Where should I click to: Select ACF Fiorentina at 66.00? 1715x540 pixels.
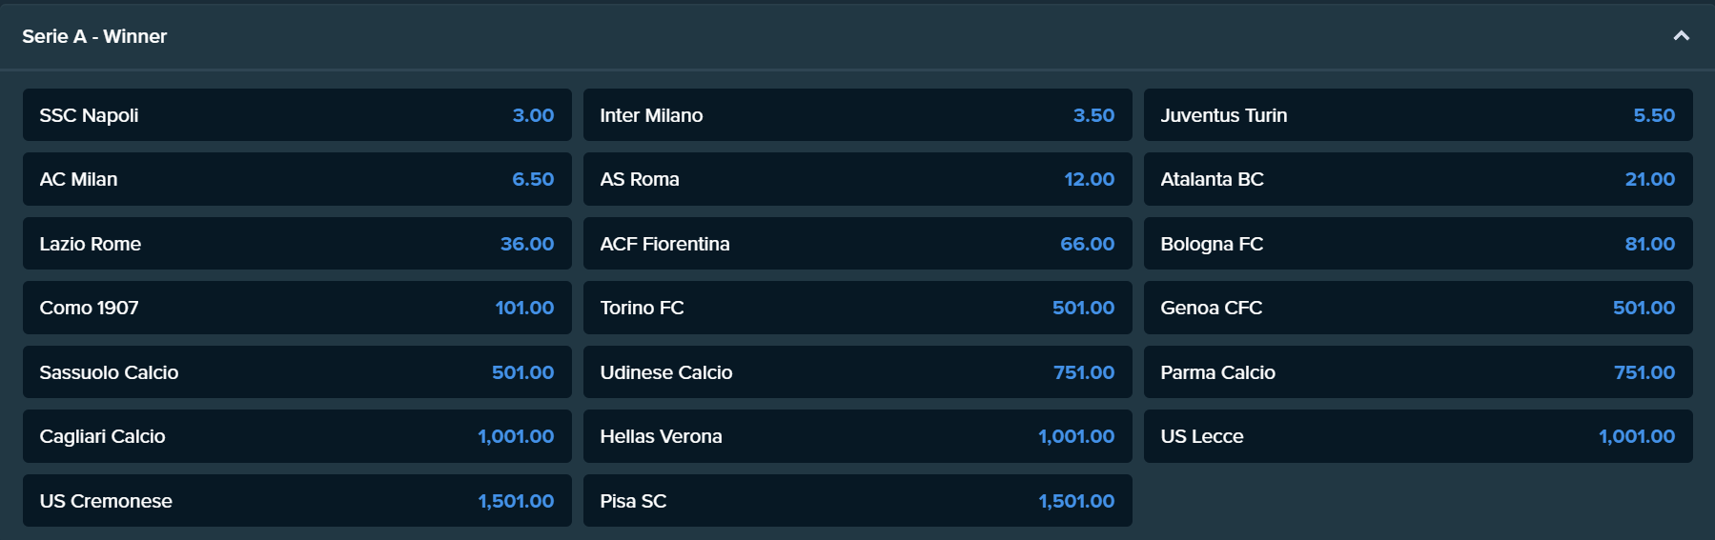(x=858, y=244)
